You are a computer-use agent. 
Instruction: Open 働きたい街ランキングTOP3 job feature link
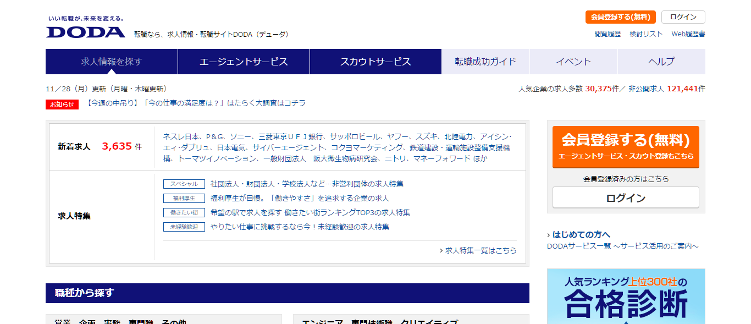pyautogui.click(x=310, y=212)
